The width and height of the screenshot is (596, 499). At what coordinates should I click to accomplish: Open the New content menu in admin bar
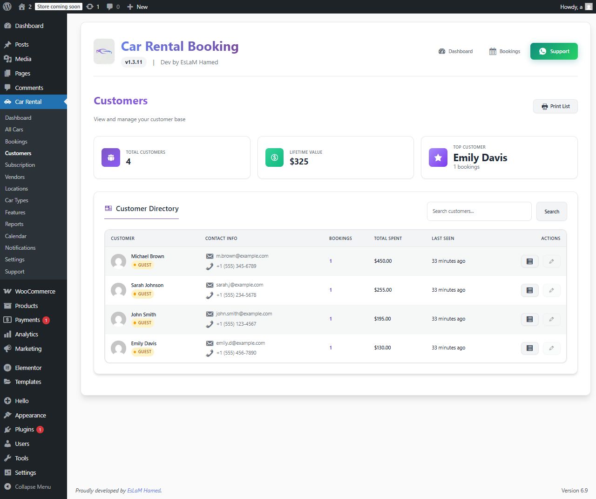click(x=137, y=7)
